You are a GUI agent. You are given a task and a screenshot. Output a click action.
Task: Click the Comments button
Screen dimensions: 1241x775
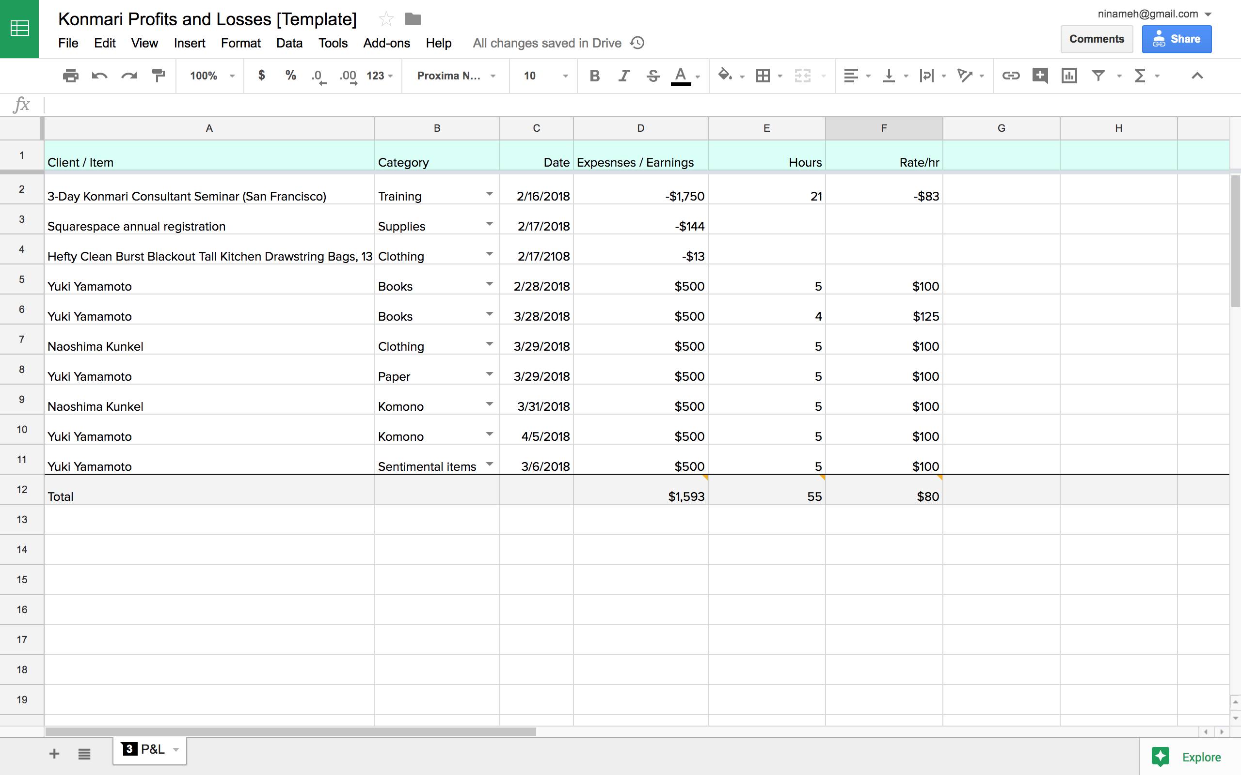[x=1097, y=39]
